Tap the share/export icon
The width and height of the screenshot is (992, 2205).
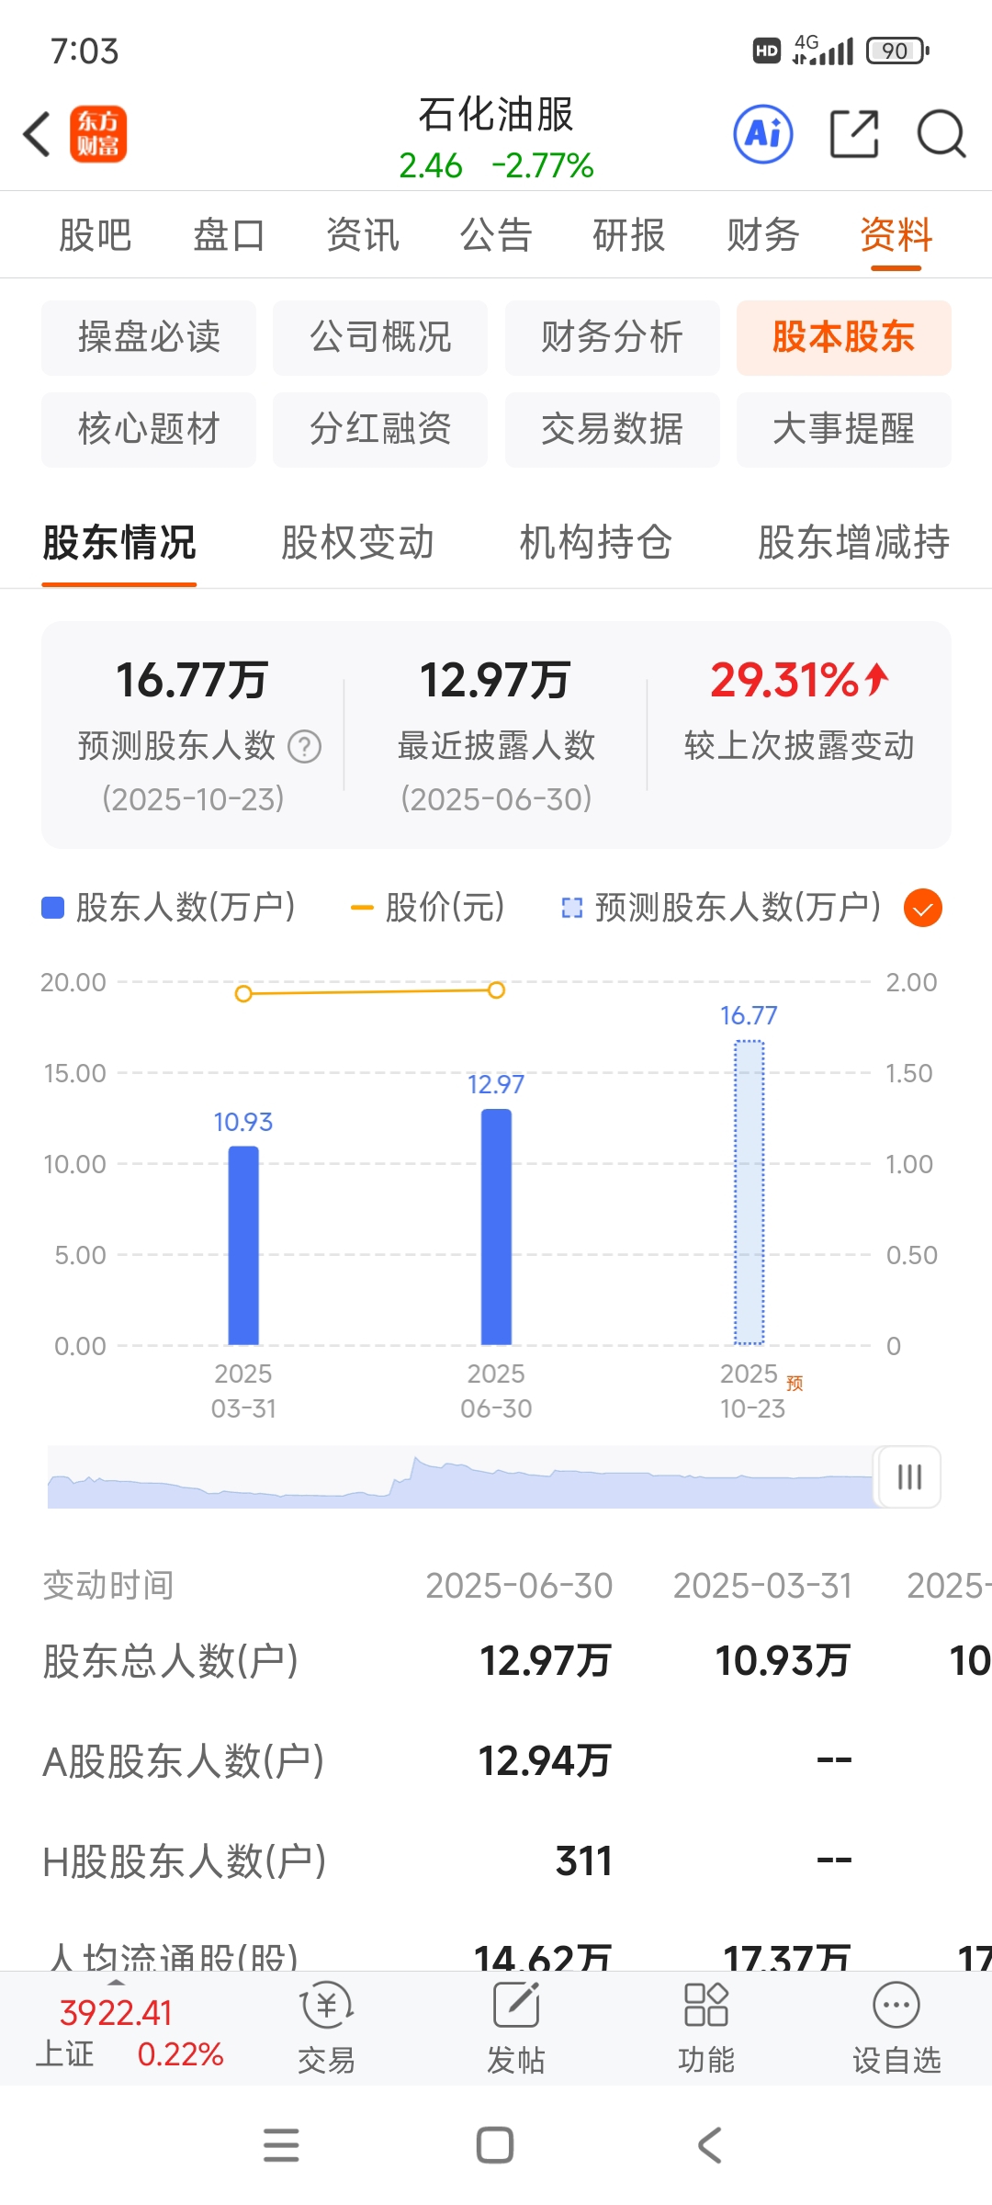click(x=854, y=134)
